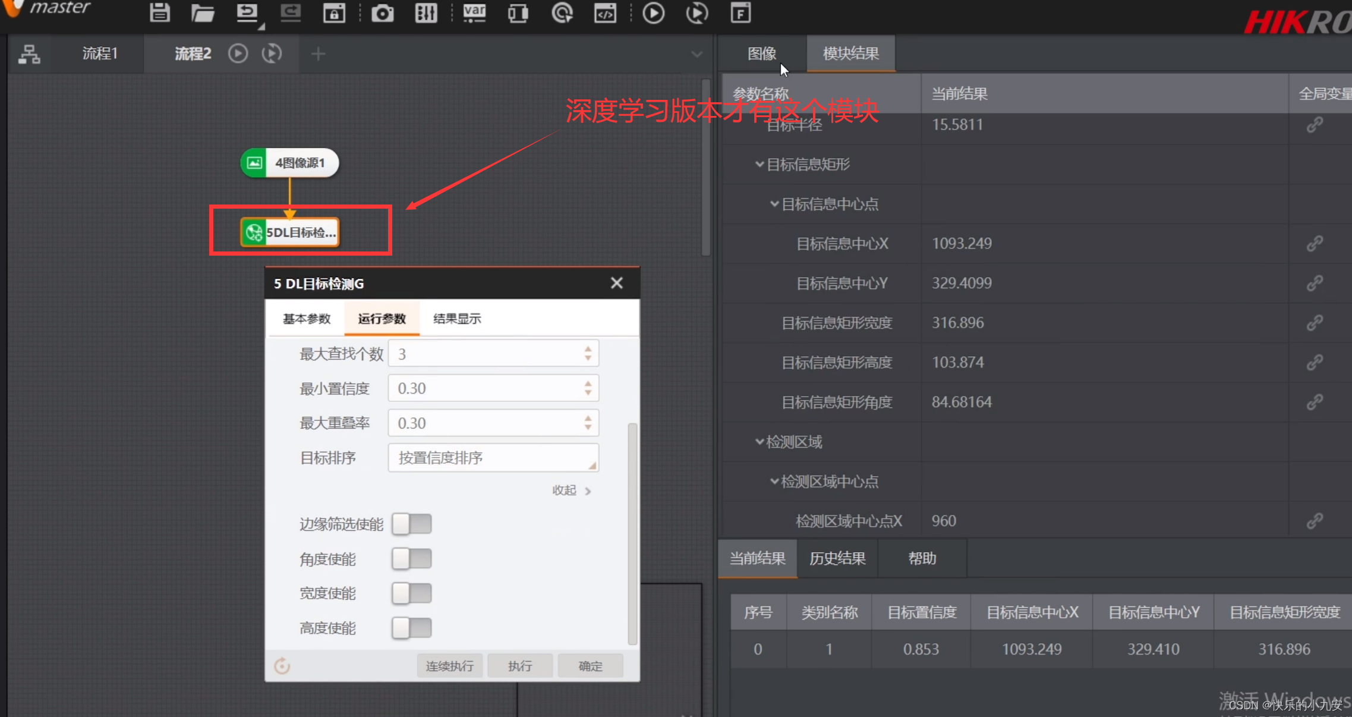Turn on the 角度使能 toggle
The height and width of the screenshot is (717, 1352).
pyautogui.click(x=411, y=558)
